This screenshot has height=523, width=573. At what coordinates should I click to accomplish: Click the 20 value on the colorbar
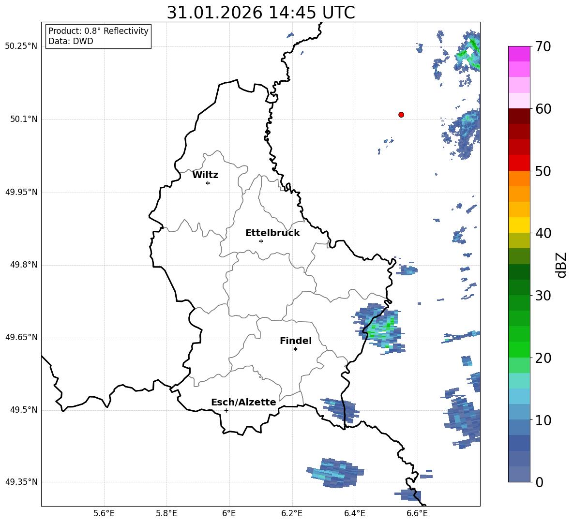point(543,358)
